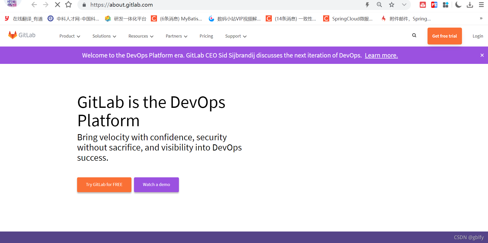Image resolution: width=488 pixels, height=243 pixels.
Task: Go back with the browser back arrow
Action: [x=34, y=5]
